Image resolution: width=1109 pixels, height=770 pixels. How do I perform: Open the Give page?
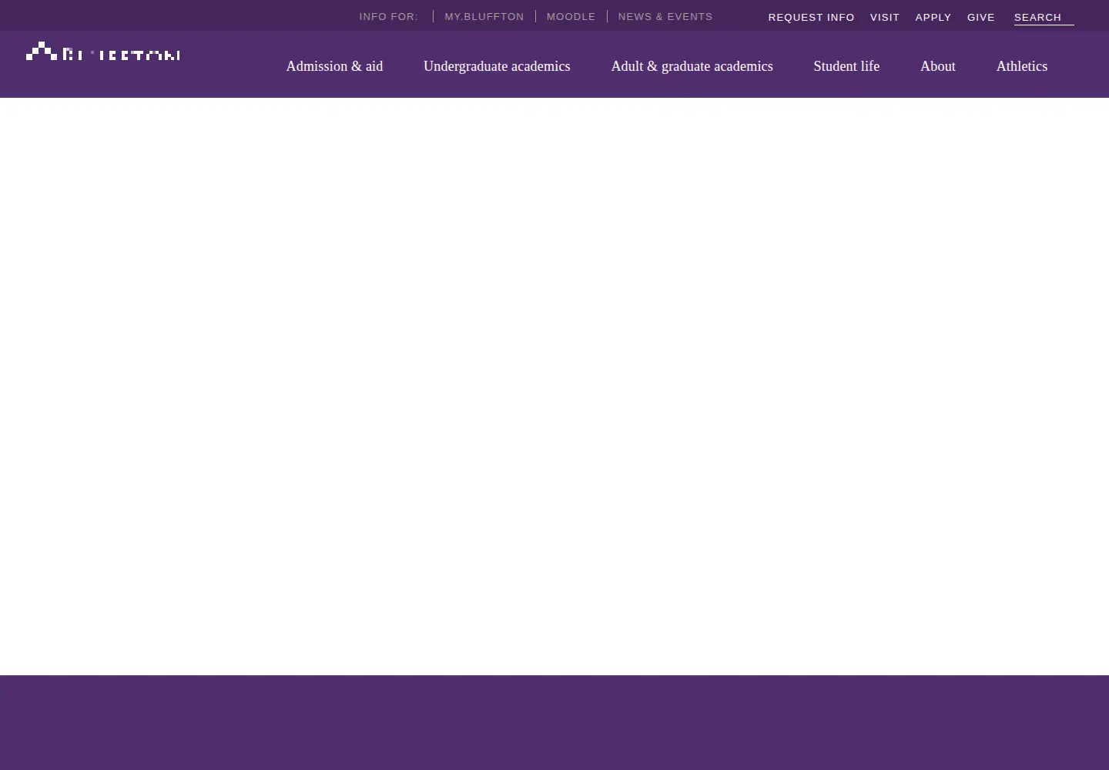[981, 17]
